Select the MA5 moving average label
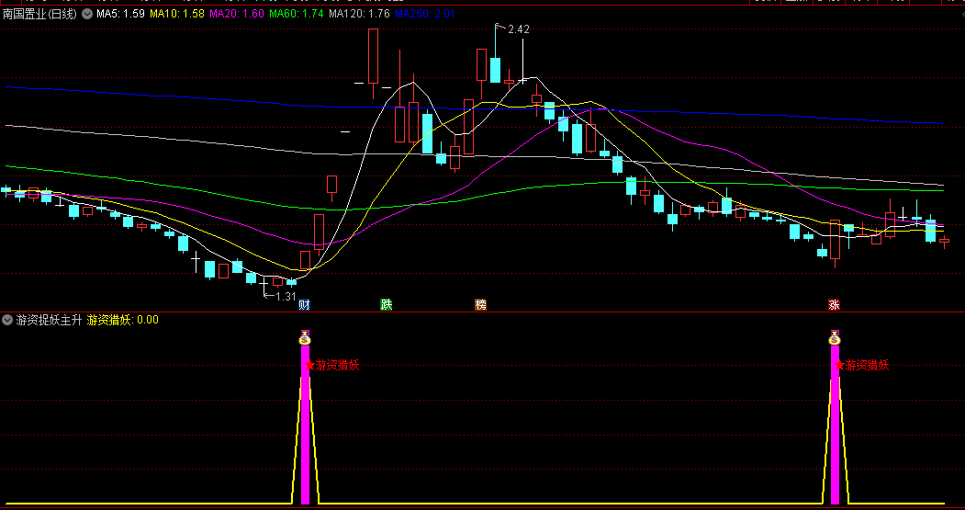965x510 pixels. (x=119, y=14)
